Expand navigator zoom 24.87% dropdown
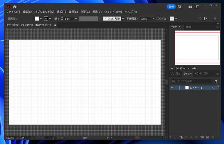The image size is (224, 144). tap(189, 68)
